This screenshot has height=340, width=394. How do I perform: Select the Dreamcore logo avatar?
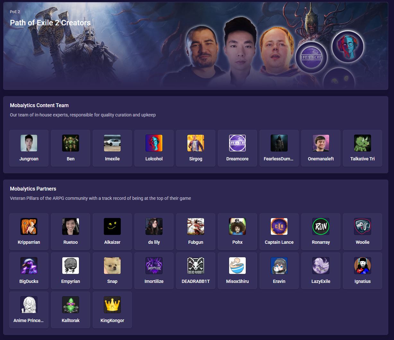pos(237,143)
